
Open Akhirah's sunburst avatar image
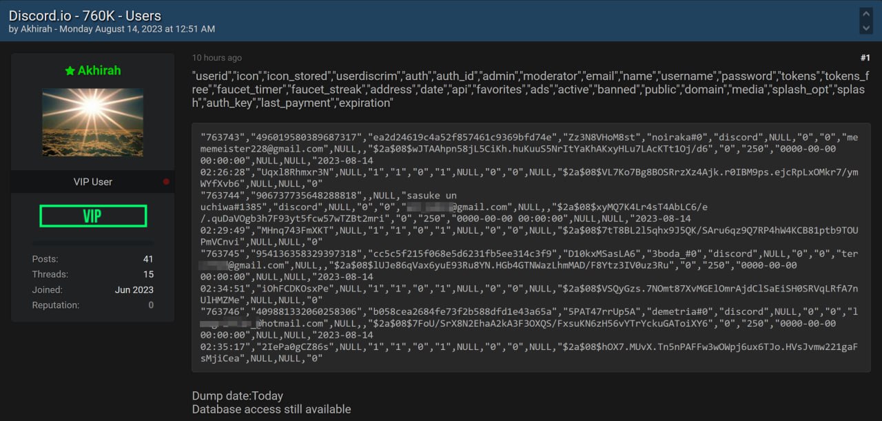coord(93,122)
